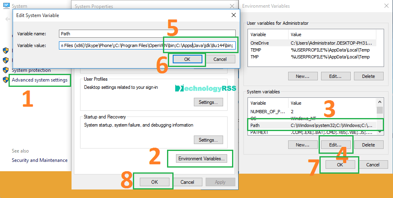Image resolution: width=393 pixels, height=198 pixels.
Task: Click the Variable name field containing Path
Action: (x=146, y=34)
